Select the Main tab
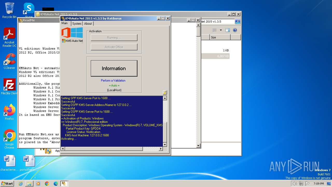The height and width of the screenshot is (187, 332). (x=65, y=23)
